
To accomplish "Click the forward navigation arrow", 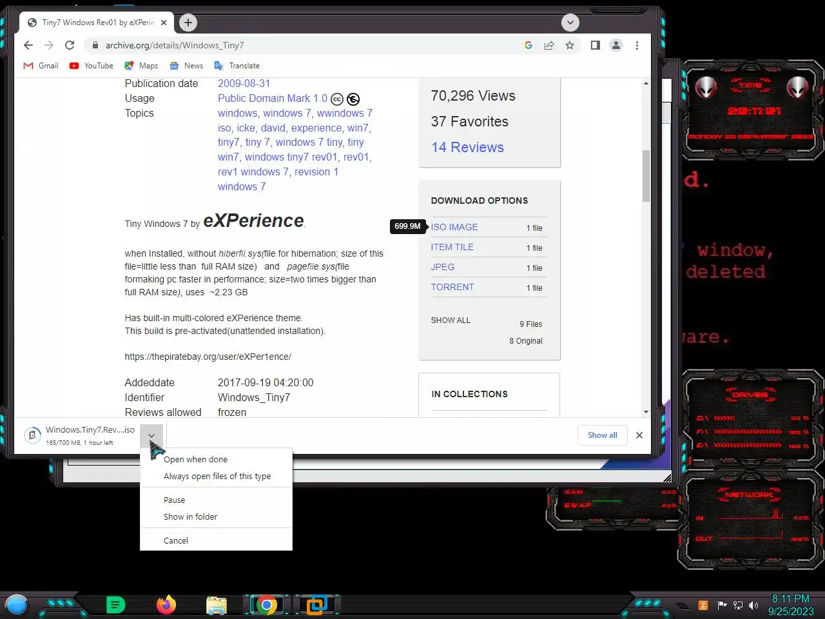I will [x=49, y=45].
